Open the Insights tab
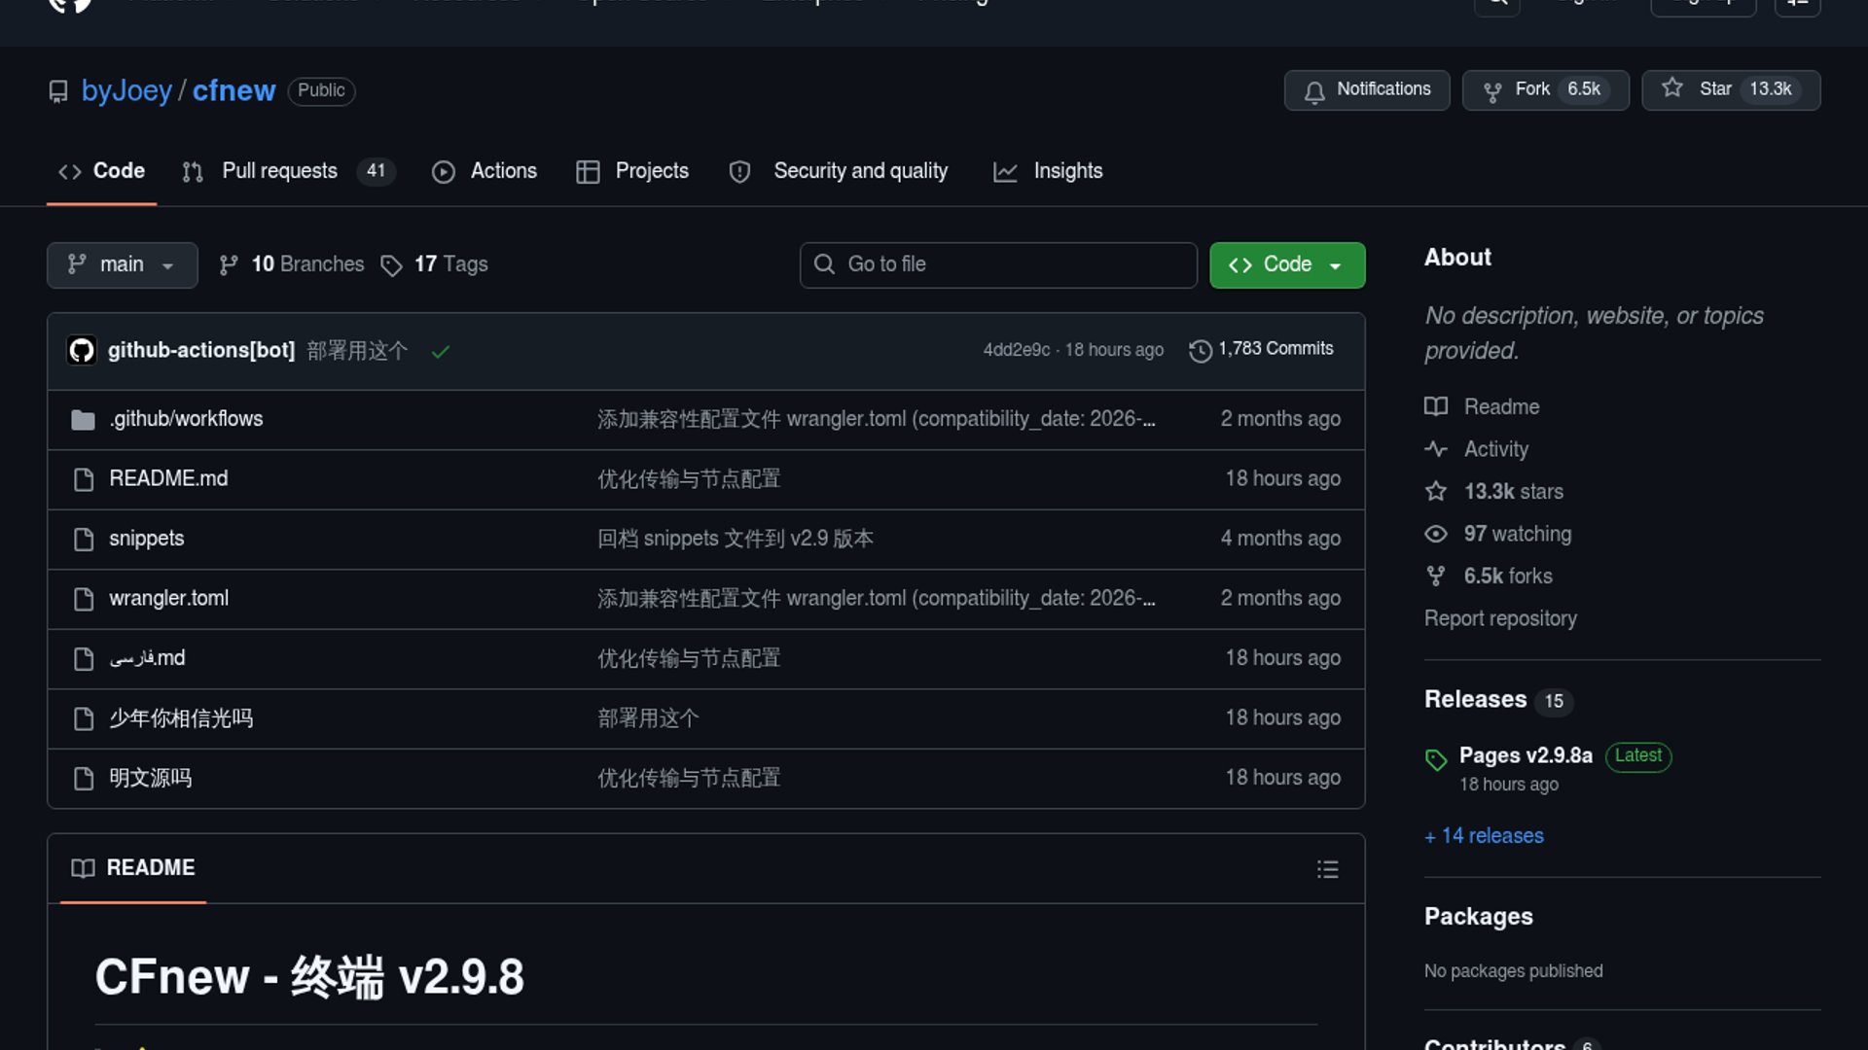Viewport: 1868px width, 1050px height. pyautogui.click(x=1048, y=171)
